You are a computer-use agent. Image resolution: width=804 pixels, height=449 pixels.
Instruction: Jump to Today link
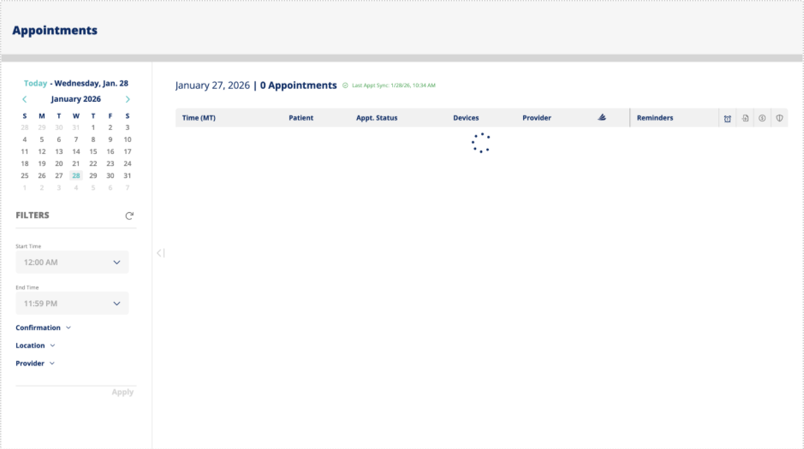(35, 83)
